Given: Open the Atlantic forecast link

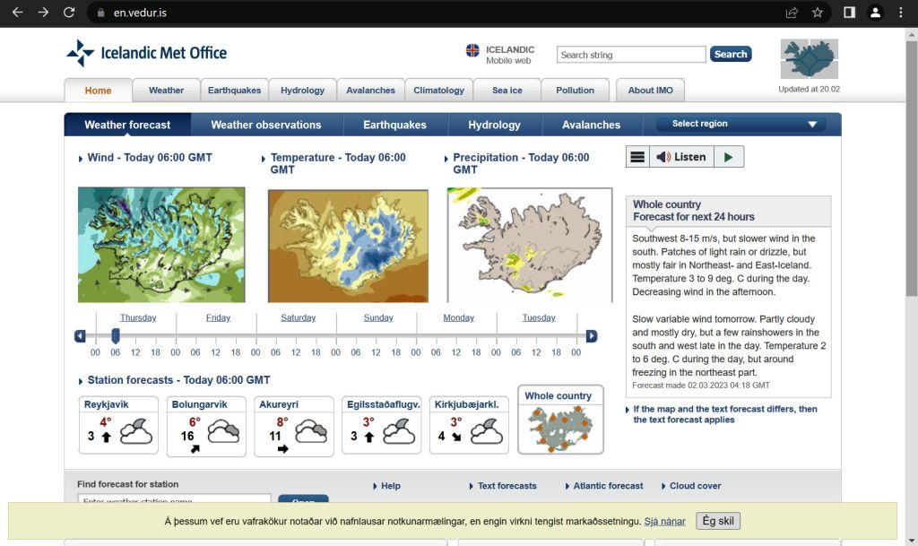Looking at the screenshot, I should click(x=608, y=486).
